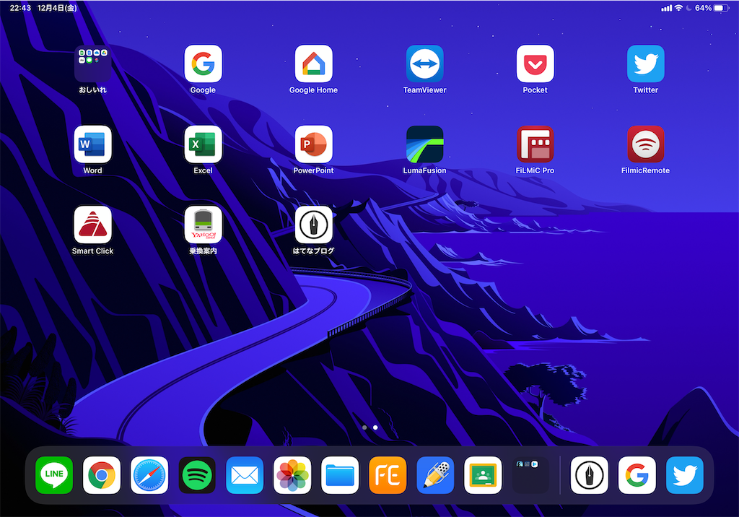
Task: Launch Microsoft Word
Action: [x=93, y=144]
